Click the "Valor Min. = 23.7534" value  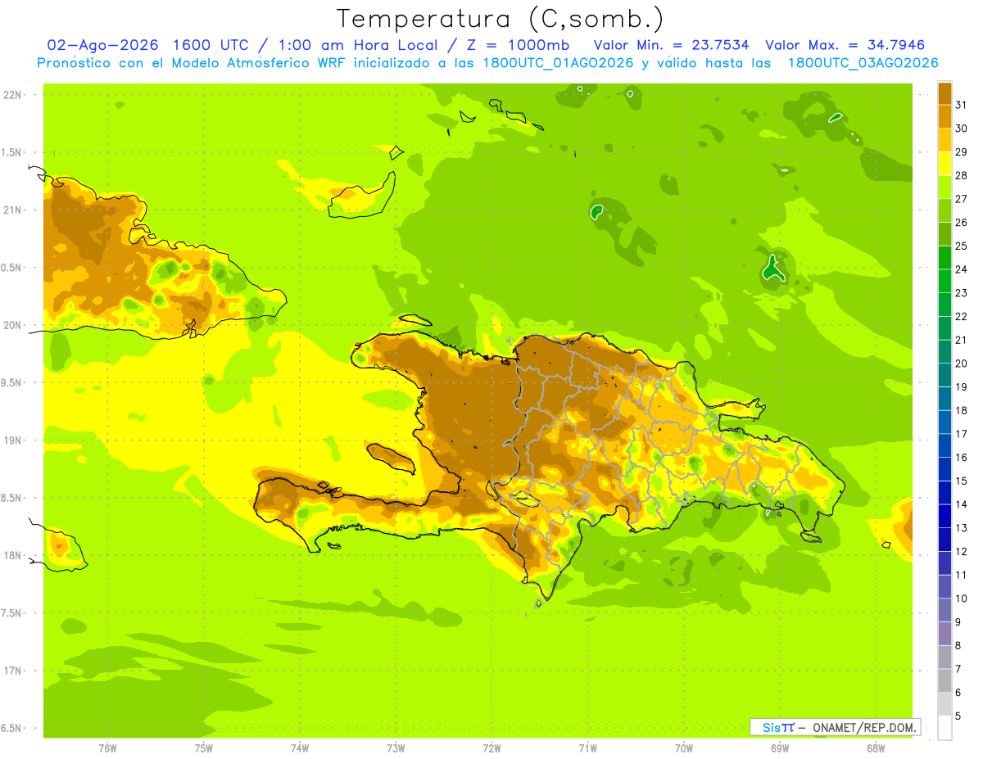coord(671,45)
